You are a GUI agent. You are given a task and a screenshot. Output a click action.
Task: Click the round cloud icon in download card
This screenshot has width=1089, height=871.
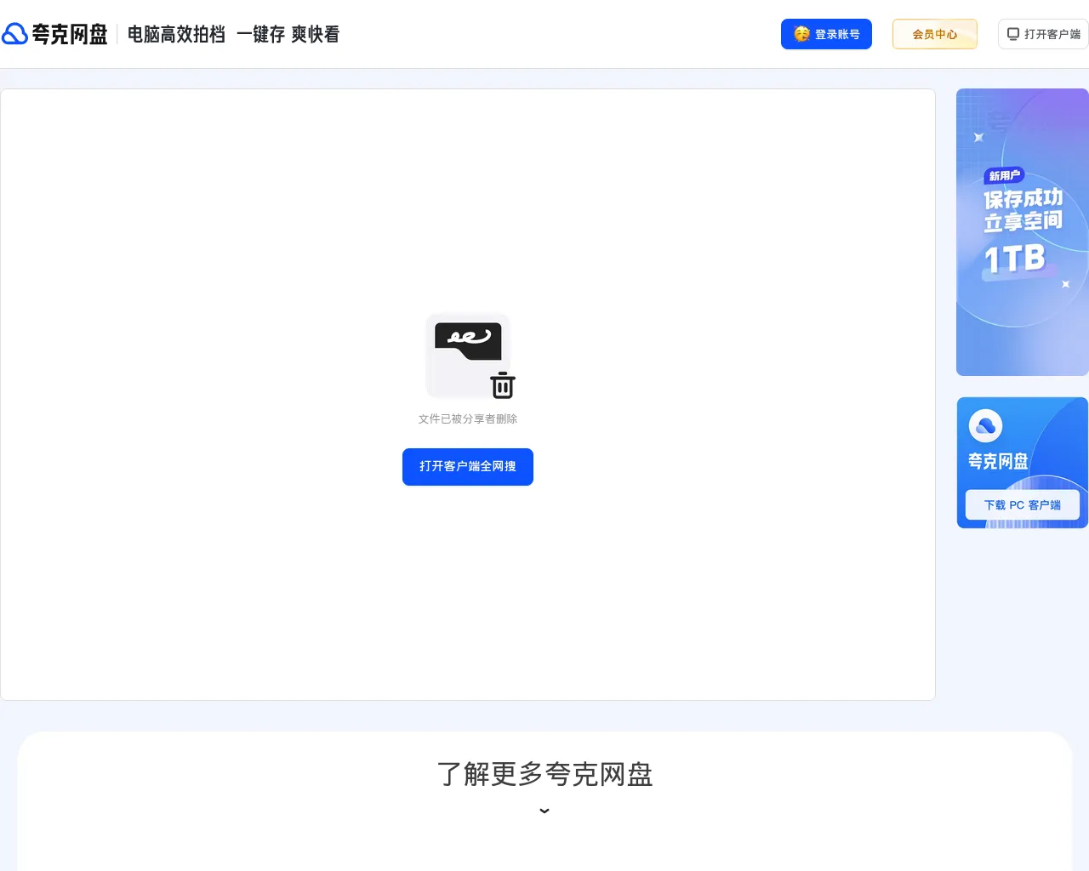pos(986,426)
